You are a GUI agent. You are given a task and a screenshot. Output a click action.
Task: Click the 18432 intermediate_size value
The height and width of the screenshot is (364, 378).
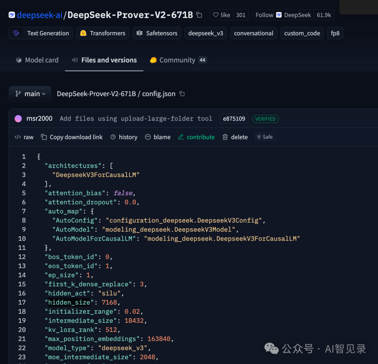134,321
